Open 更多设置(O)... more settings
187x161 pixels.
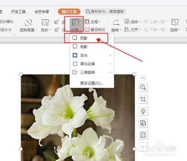tap(92, 83)
